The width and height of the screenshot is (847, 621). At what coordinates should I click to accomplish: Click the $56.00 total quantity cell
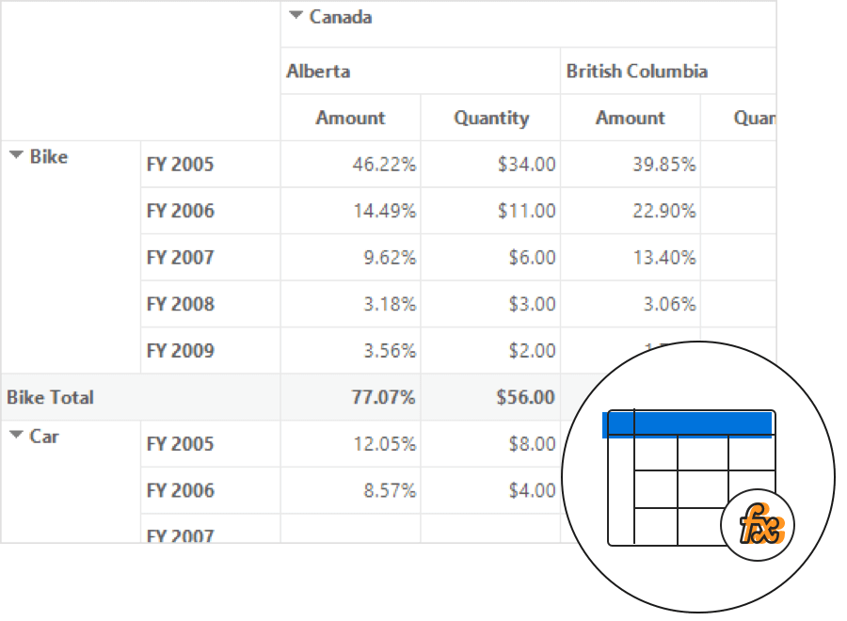coord(525,397)
